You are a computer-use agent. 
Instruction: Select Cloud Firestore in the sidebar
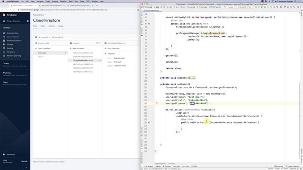[13, 37]
